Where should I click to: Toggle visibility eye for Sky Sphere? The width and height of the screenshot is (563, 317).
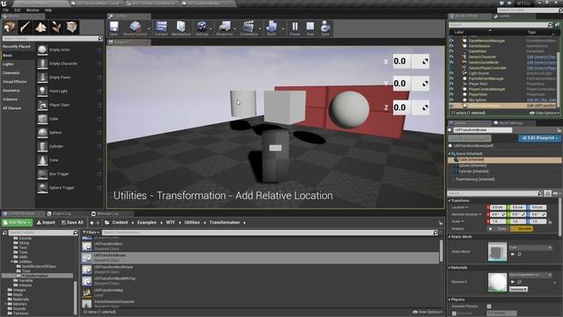[x=451, y=100]
